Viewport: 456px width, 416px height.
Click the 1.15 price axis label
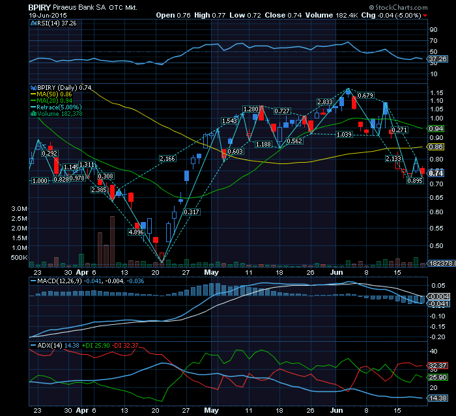[x=437, y=92]
